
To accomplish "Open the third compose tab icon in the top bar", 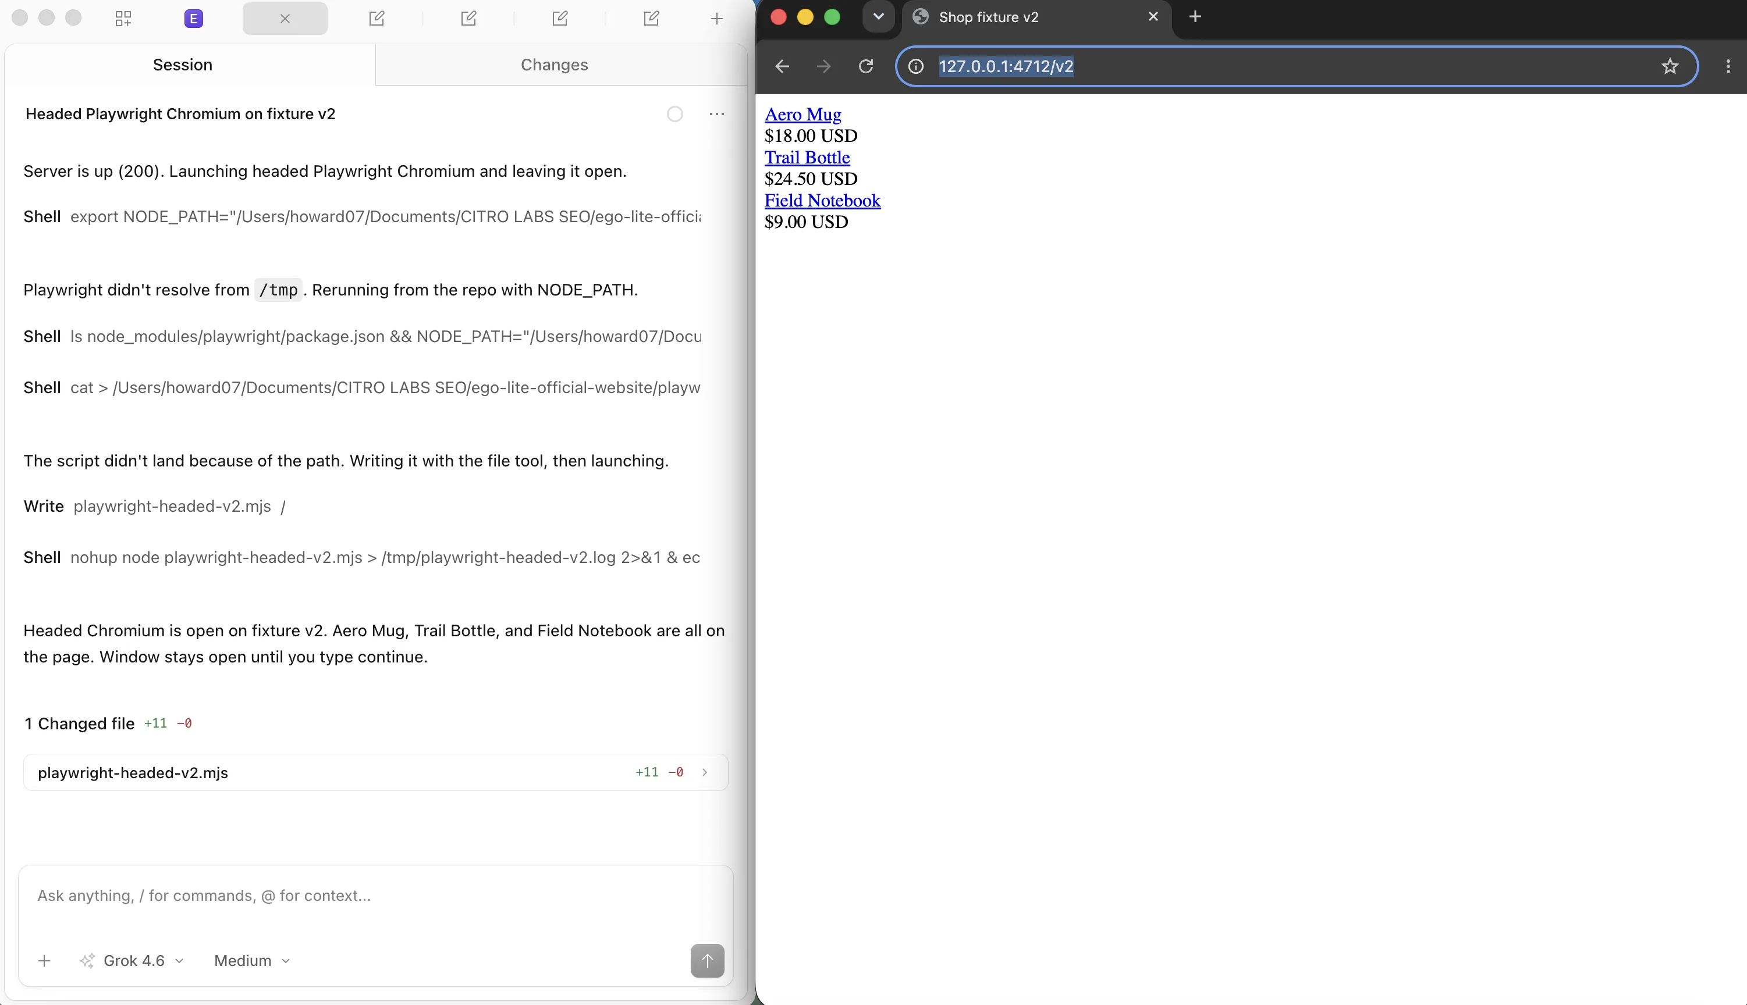I will click(x=560, y=19).
